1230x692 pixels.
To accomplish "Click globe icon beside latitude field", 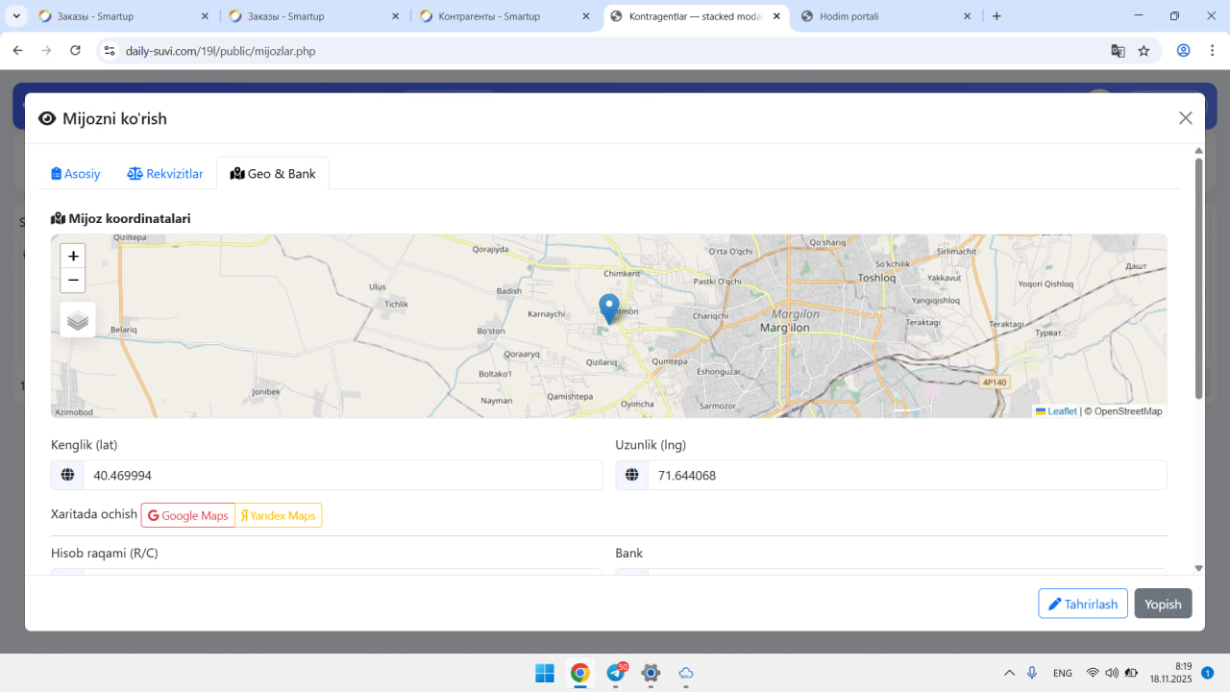I will coord(67,475).
